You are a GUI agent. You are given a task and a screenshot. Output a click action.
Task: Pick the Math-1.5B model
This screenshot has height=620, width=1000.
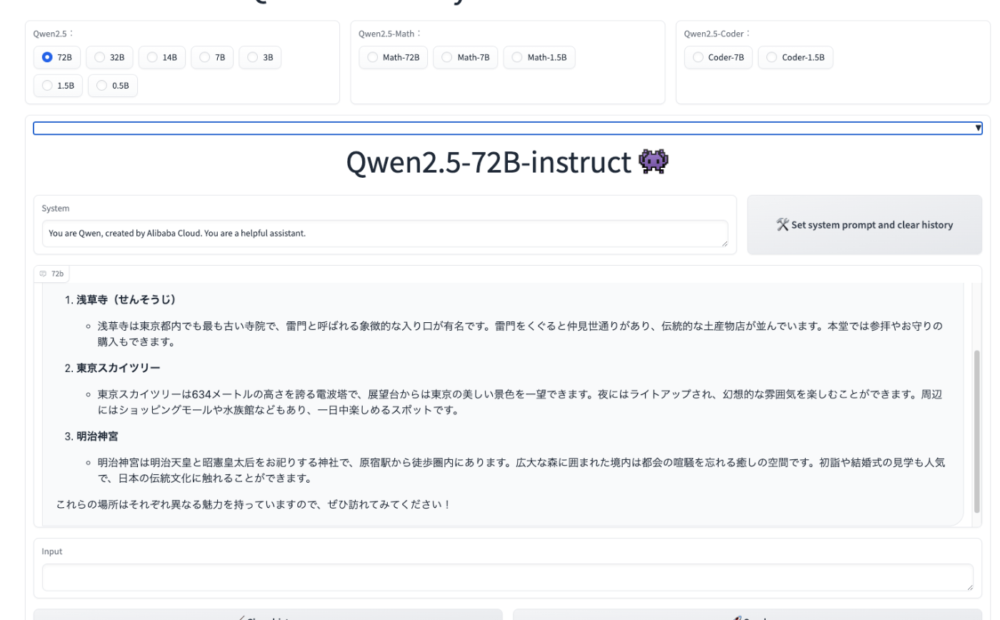tap(539, 57)
